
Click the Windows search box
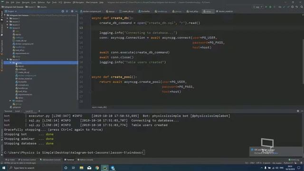click(x=35, y=168)
